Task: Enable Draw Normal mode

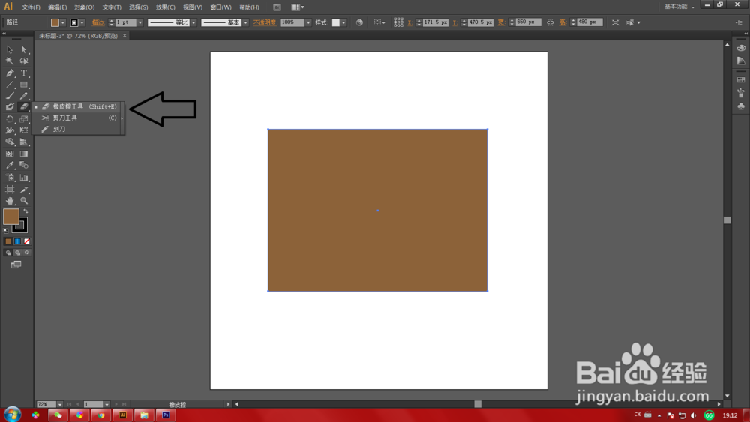Action: (8, 253)
